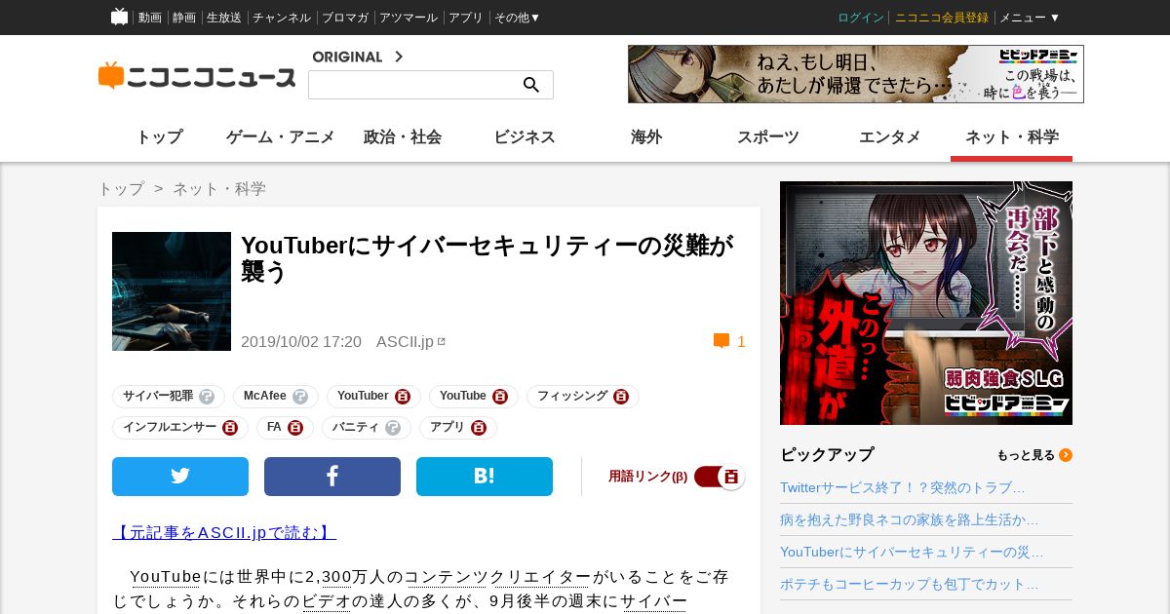Open the ゲーム・アニメ tab

[x=281, y=137]
